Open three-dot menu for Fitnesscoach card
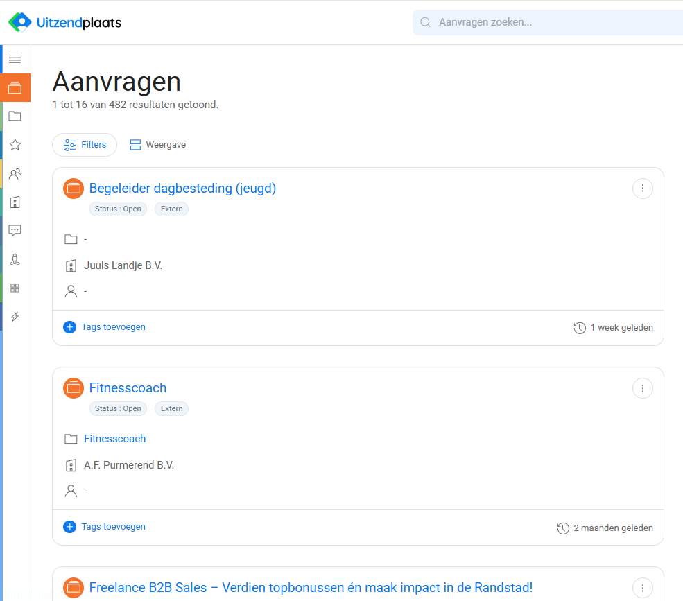This screenshot has height=601, width=683. click(x=643, y=388)
